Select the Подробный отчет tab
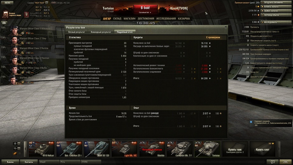This screenshot has width=293, height=165. 125,32
